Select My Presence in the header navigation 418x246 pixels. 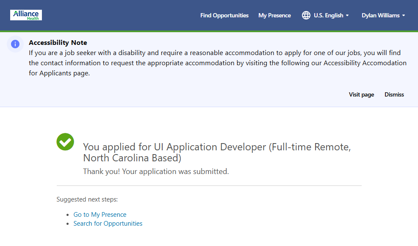coord(274,15)
